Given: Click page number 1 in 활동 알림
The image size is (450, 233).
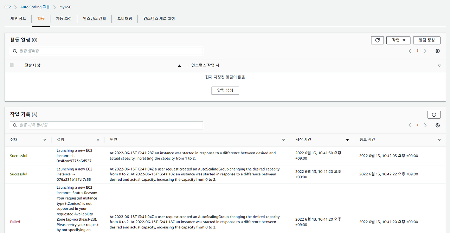Looking at the screenshot, I should tap(418, 51).
